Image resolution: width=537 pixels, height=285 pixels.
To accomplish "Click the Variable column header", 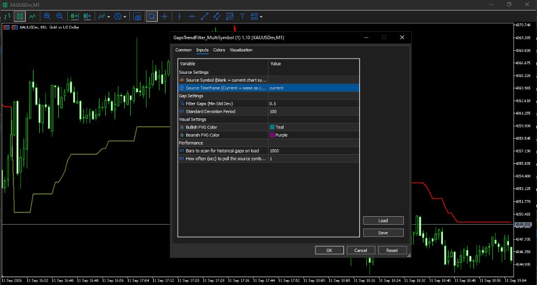I will tap(223, 64).
